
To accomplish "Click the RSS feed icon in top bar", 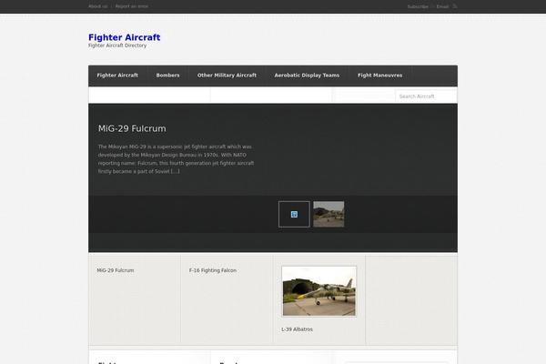I will pyautogui.click(x=455, y=6).
